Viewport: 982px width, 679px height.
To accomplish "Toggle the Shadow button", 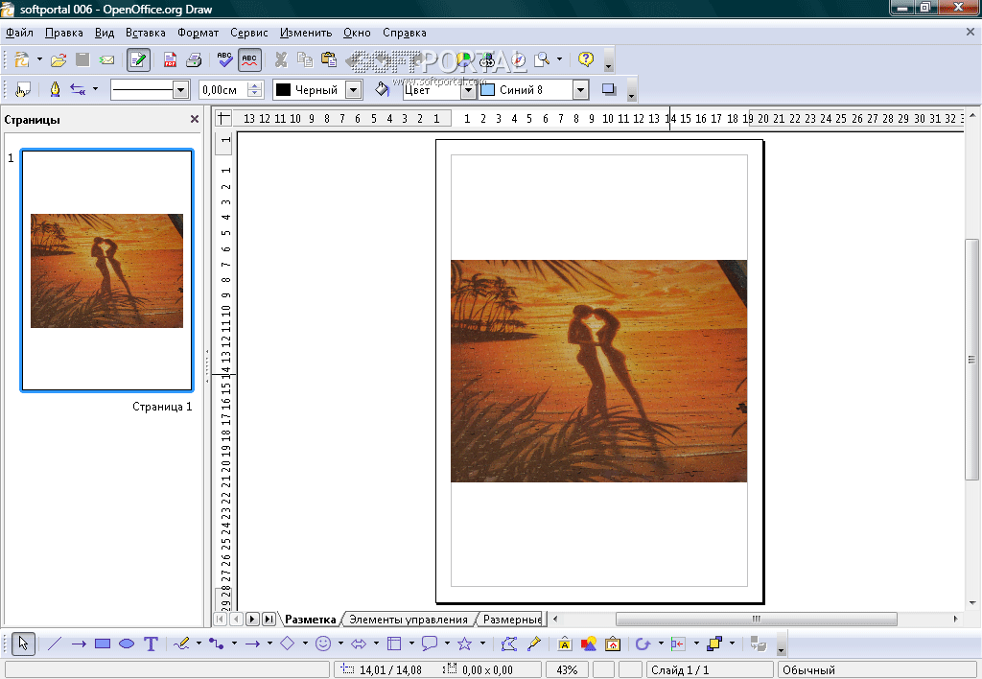I will (x=609, y=89).
